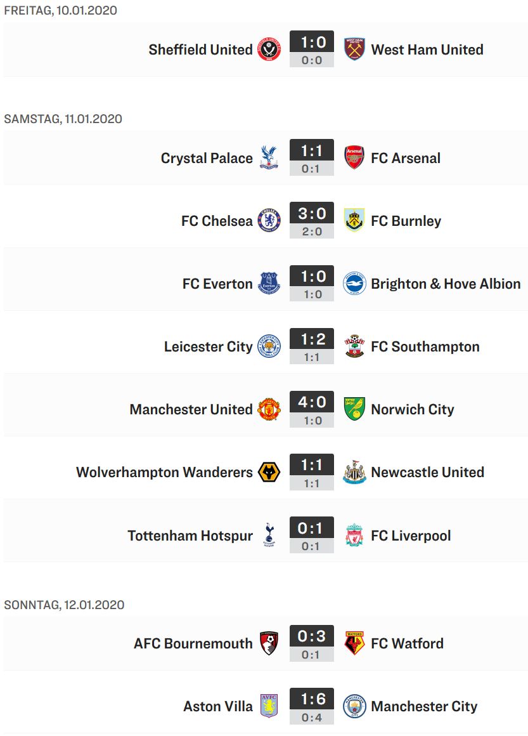Open the Liverpool club crest
The height and width of the screenshot is (736, 528).
[x=354, y=535]
